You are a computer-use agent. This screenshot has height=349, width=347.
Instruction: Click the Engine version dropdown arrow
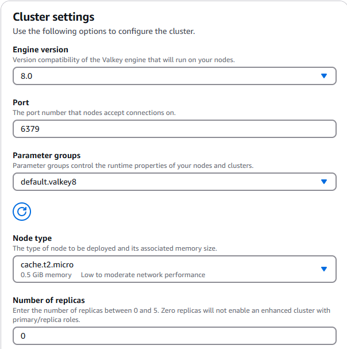(324, 76)
